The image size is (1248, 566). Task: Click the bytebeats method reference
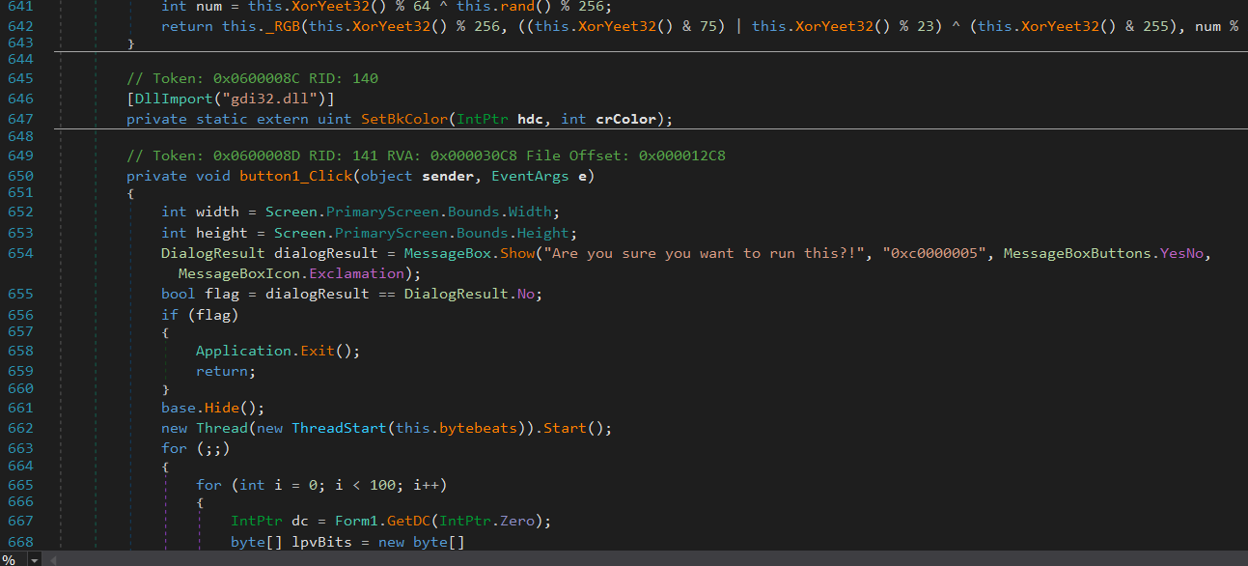point(478,428)
